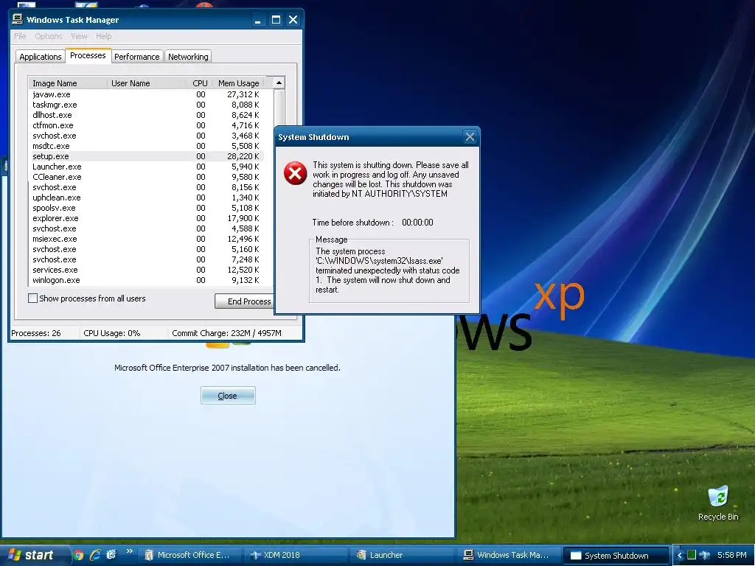Click the Task Manager title bar icon

point(18,19)
